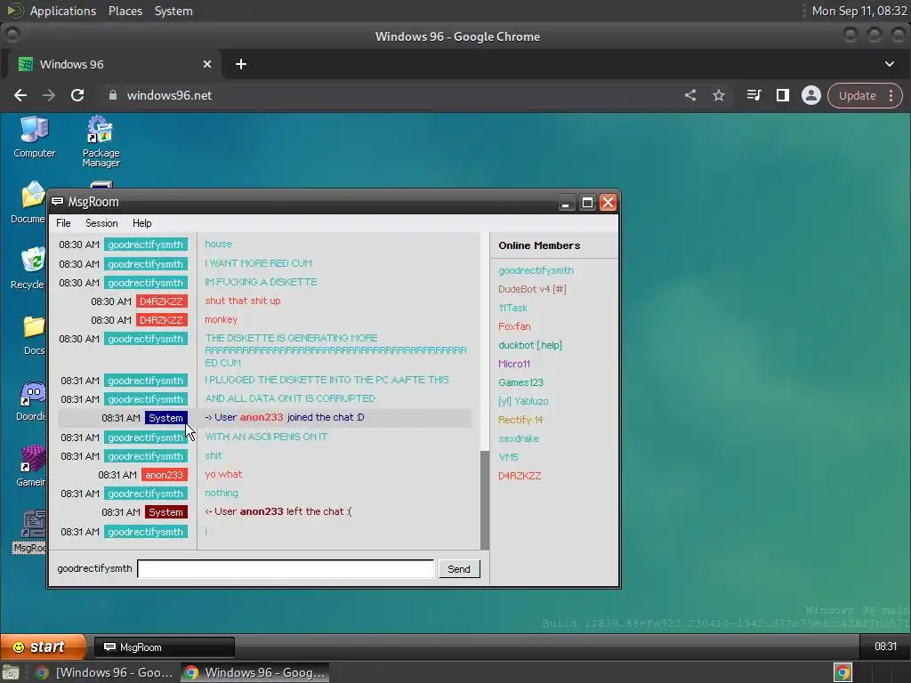Click Chrome's forward arrow
Screen dimensions: 911x683
pos(49,95)
